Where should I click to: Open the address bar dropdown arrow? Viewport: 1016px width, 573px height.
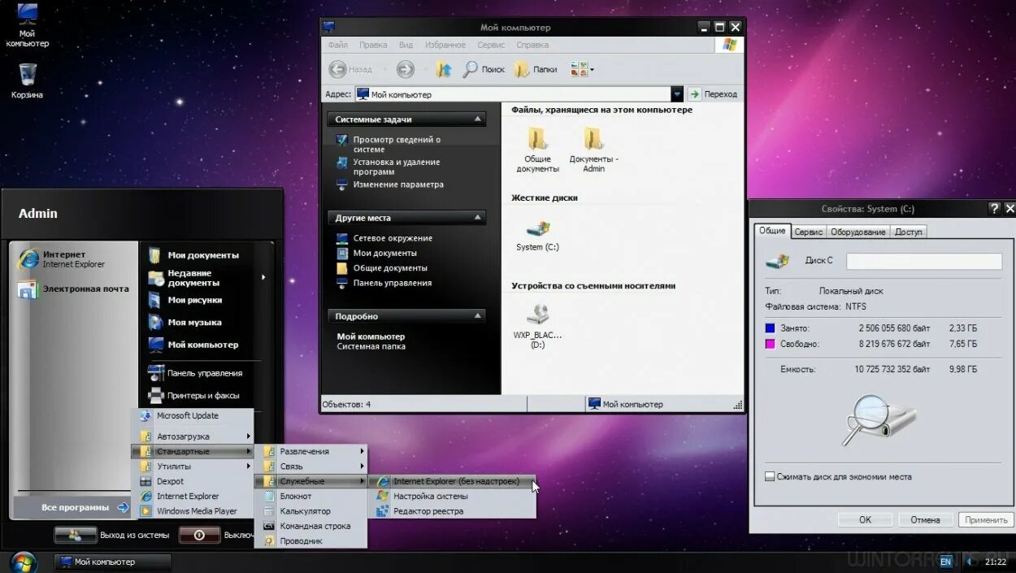677,94
